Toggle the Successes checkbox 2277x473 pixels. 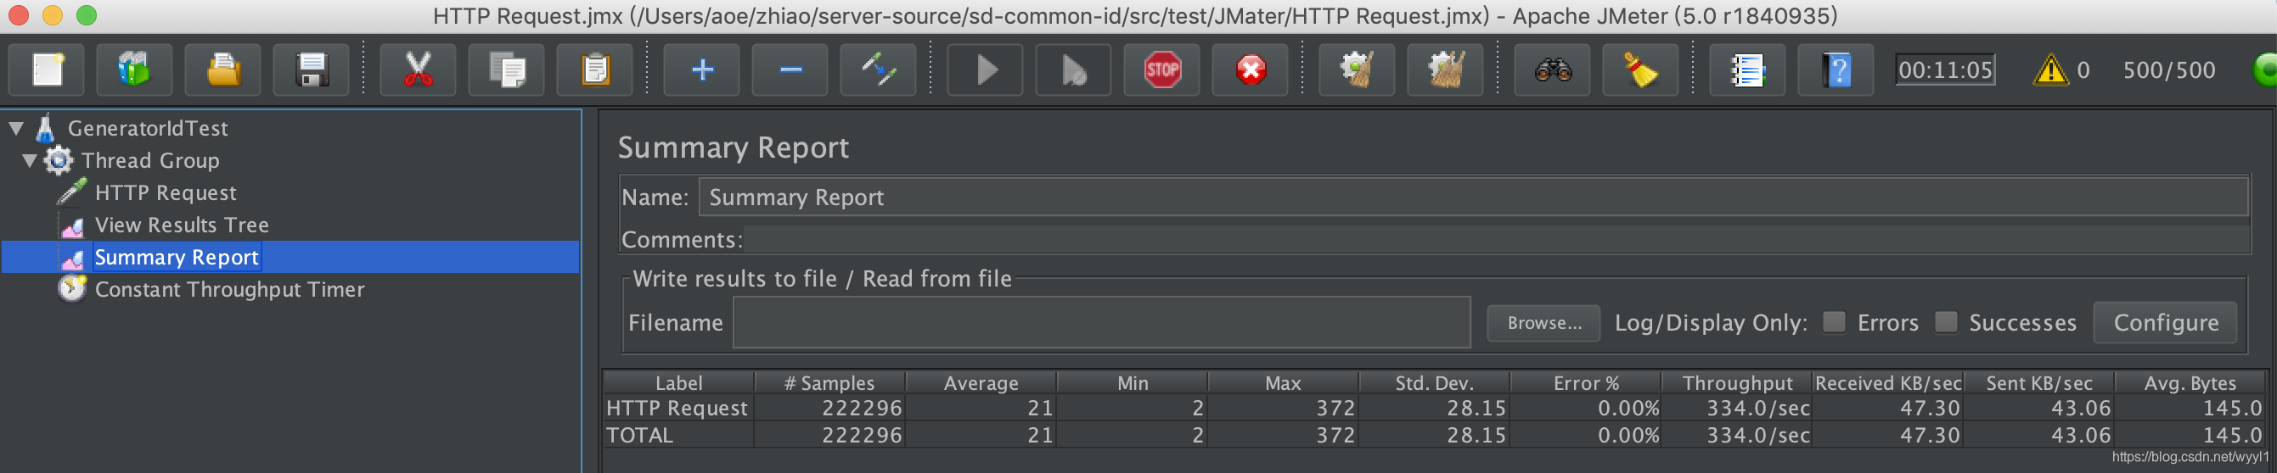(x=1946, y=322)
